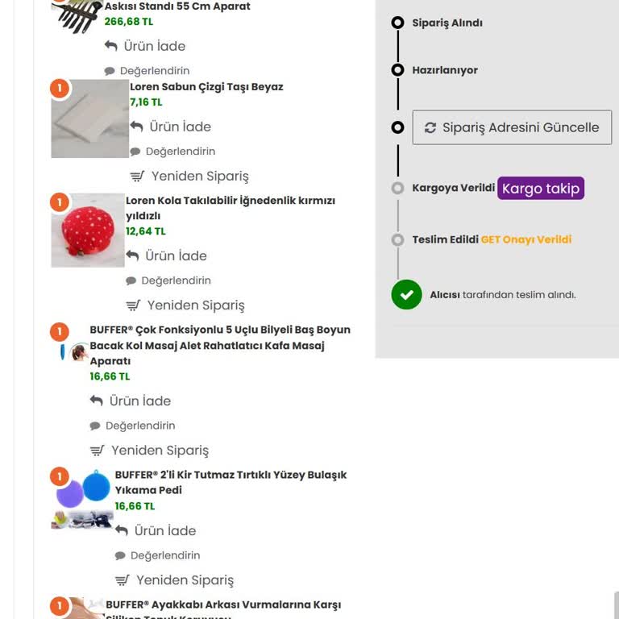619x619 pixels.
Task: Click white soap chalk product thumbnail
Action: [x=89, y=118]
